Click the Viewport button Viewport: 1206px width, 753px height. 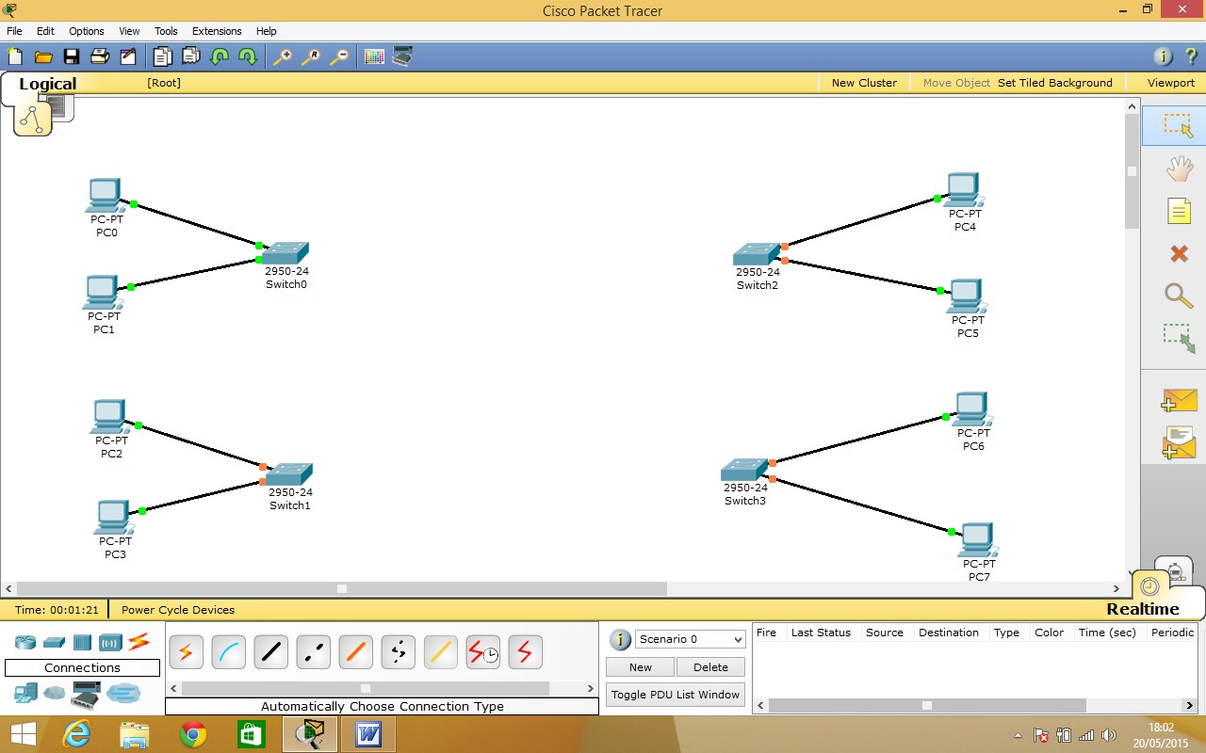click(1171, 83)
